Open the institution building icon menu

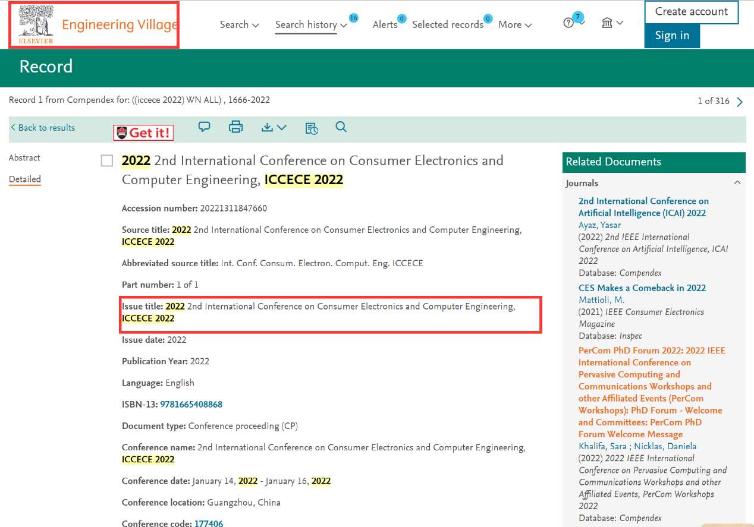[607, 23]
